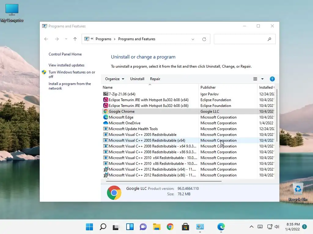The height and width of the screenshot is (234, 313).
Task: Open the Recycle Bin desktop icon
Action: click(298, 192)
